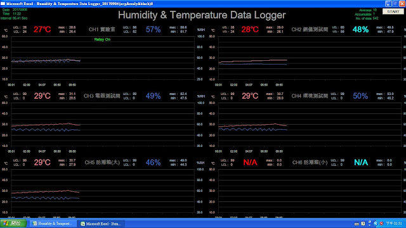The width and height of the screenshot is (406, 228).
Task: Click the CH3 channel name label
Action: tap(102, 96)
